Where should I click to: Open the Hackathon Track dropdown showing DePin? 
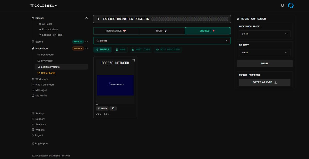[x=264, y=34]
